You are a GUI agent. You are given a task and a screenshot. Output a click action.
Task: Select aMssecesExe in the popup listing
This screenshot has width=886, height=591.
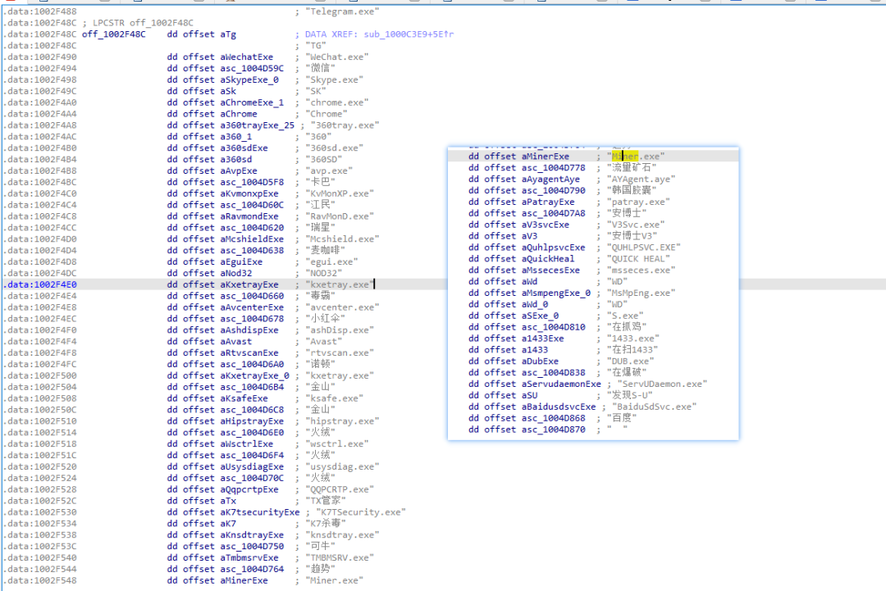550,270
